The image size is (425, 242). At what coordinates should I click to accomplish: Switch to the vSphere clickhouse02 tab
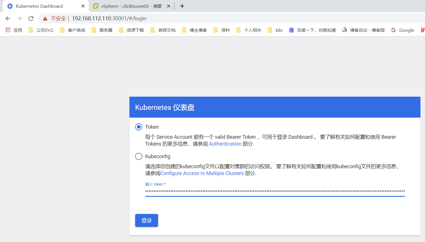(x=131, y=6)
